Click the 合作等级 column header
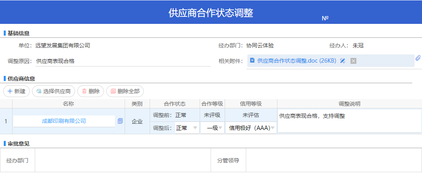The image size is (422, 173). point(212,104)
